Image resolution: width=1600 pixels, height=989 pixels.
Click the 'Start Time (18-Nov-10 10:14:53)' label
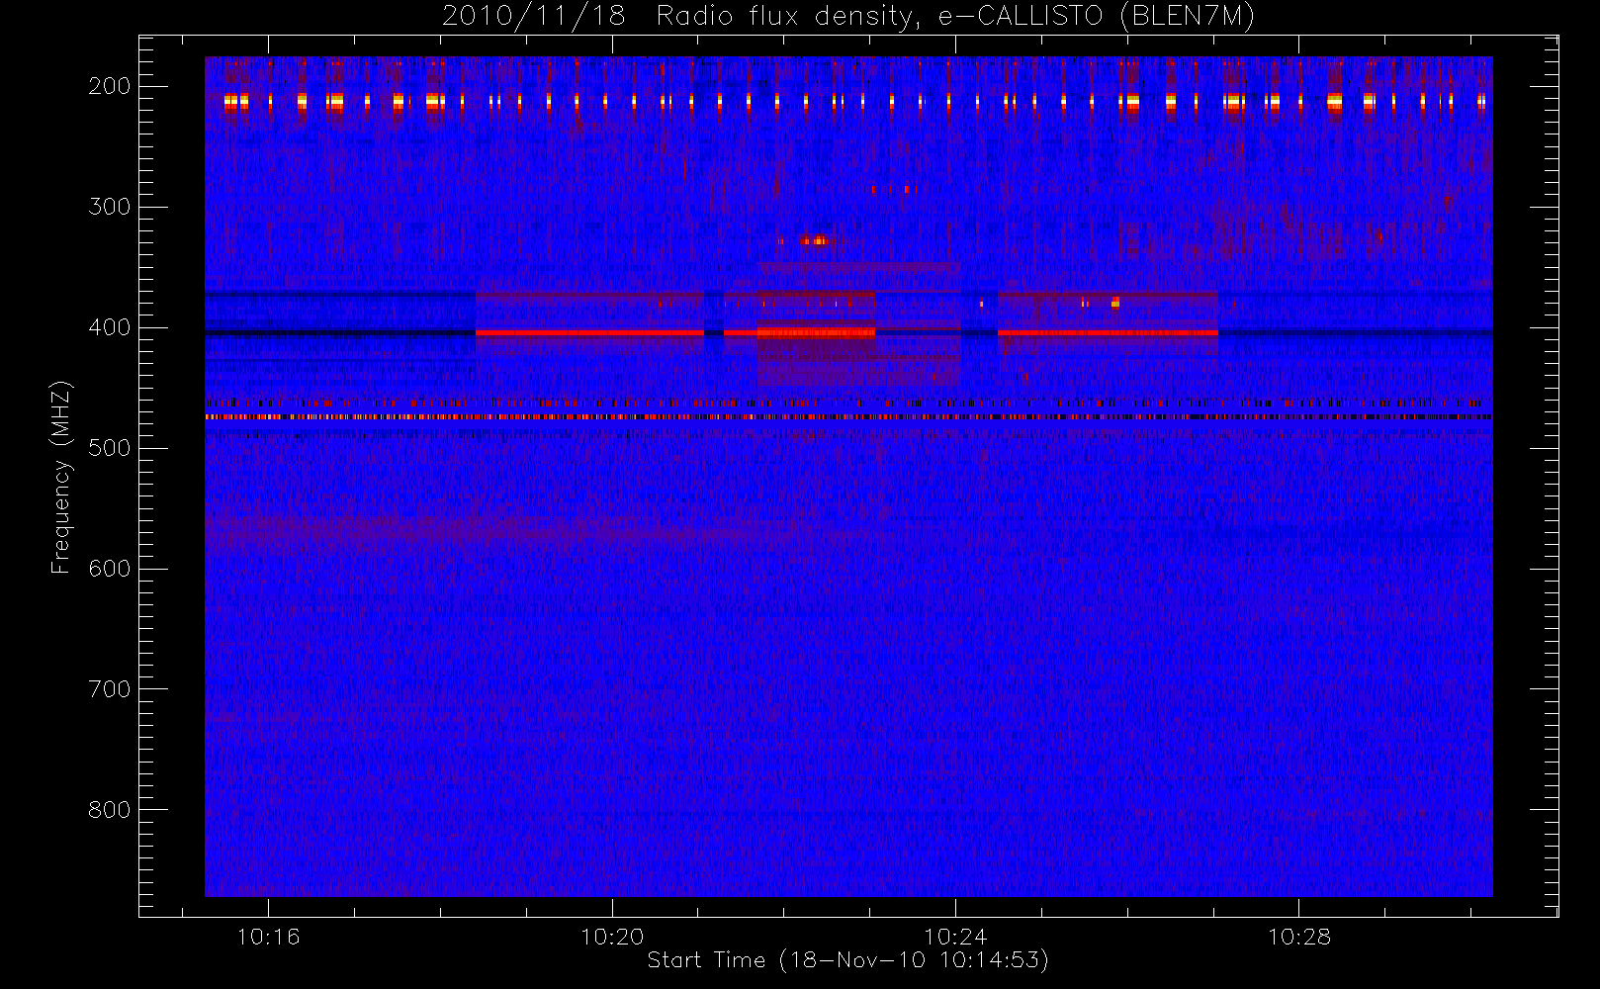click(x=847, y=960)
